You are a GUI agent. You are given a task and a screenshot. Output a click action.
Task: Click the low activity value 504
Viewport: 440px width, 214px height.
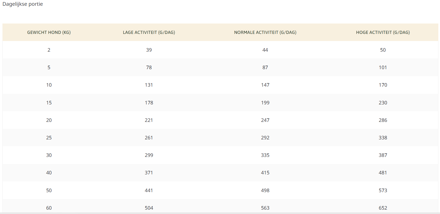[x=149, y=208]
